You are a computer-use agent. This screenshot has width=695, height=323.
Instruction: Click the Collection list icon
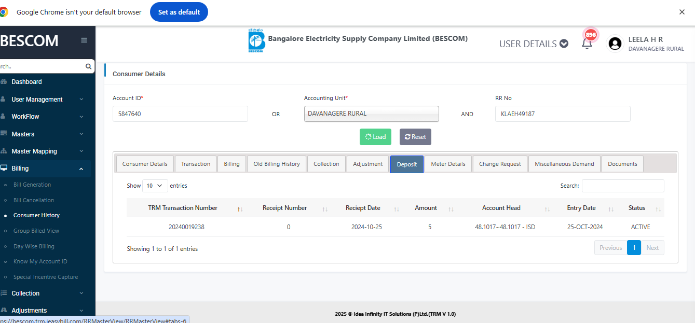pyautogui.click(x=3, y=293)
